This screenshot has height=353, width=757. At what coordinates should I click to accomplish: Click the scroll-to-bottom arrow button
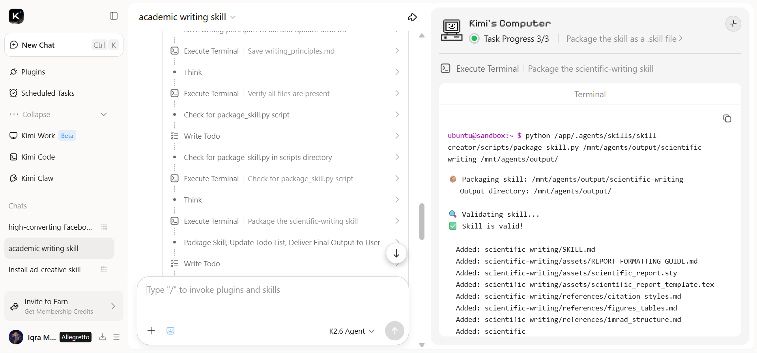tap(396, 254)
